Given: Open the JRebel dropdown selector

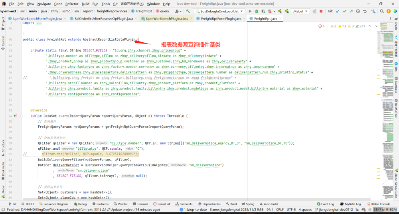Looking at the screenshot, I should click(x=300, y=11).
